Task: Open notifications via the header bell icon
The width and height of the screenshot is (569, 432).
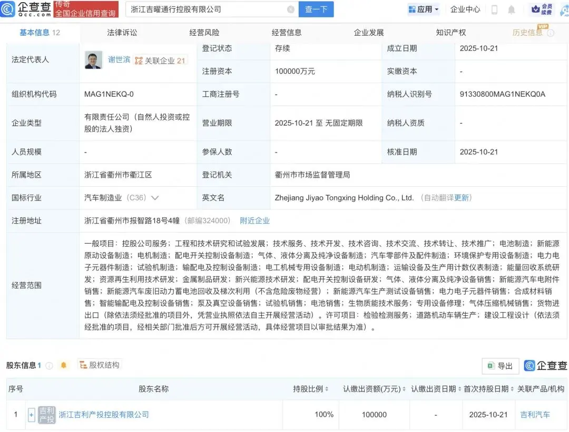Action: point(511,9)
